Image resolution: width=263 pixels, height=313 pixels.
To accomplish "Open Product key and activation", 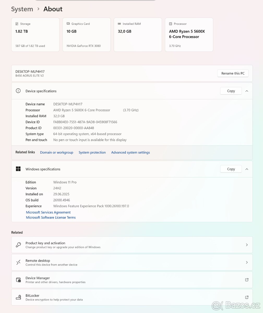I will point(132,245).
